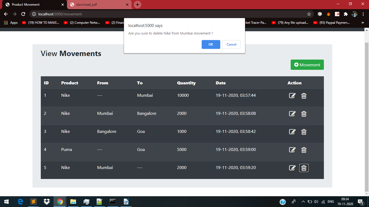The width and height of the screenshot is (369, 207).
Task: Open Dropbox from the taskbar
Action: click(x=47, y=202)
